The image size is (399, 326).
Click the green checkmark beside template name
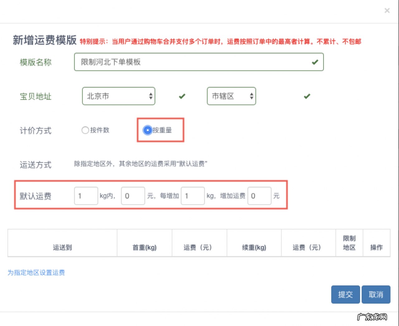[315, 62]
